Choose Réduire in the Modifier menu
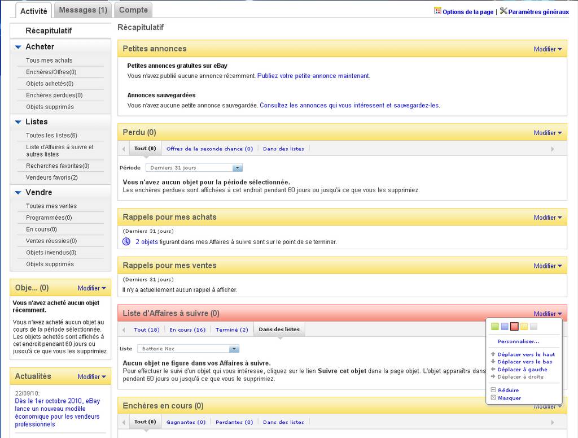 [x=509, y=390]
